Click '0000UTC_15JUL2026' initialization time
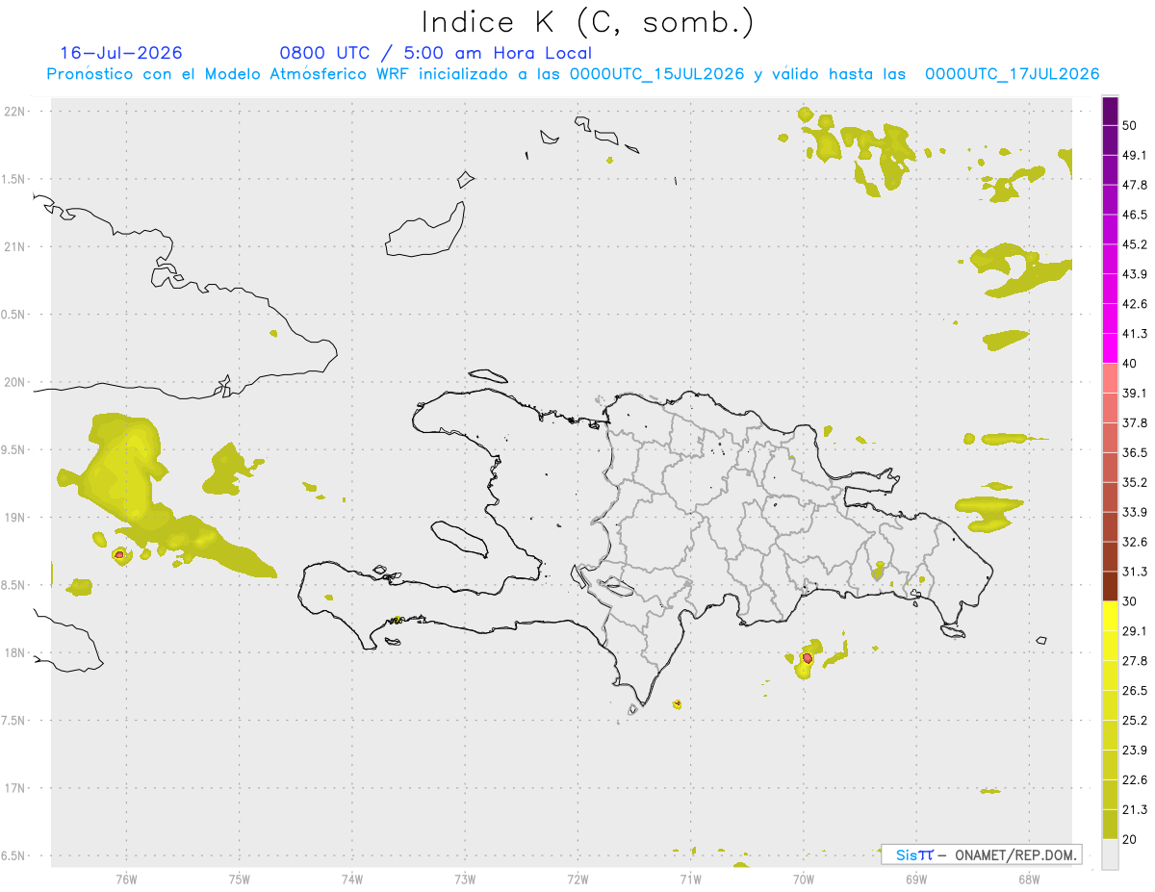Screen dimensions: 1155x892 tap(656, 74)
